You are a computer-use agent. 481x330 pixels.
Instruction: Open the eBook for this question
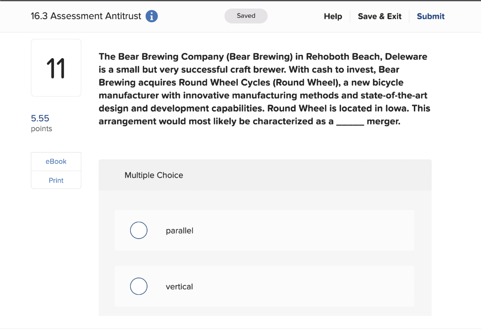pyautogui.click(x=56, y=161)
